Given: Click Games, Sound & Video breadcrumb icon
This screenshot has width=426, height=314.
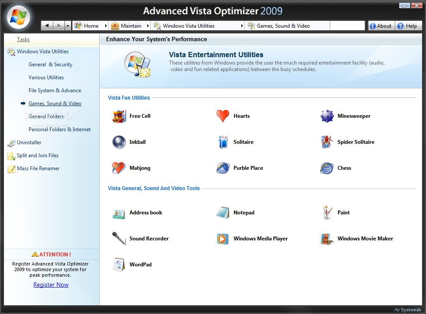Looking at the screenshot, I should coord(251,26).
